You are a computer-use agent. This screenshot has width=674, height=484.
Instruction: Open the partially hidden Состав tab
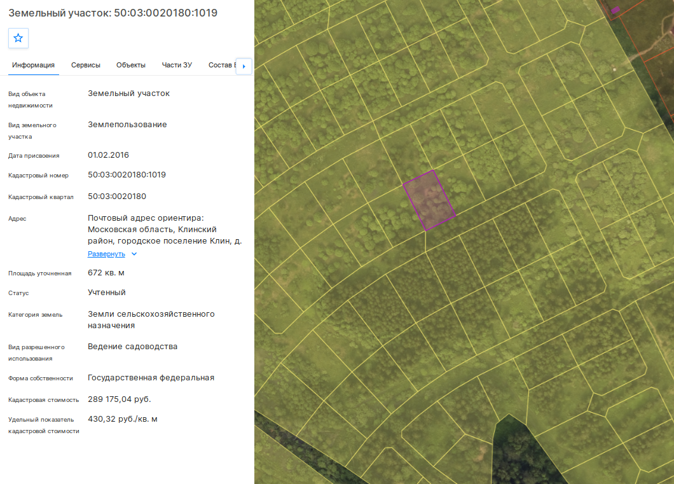[x=221, y=65]
